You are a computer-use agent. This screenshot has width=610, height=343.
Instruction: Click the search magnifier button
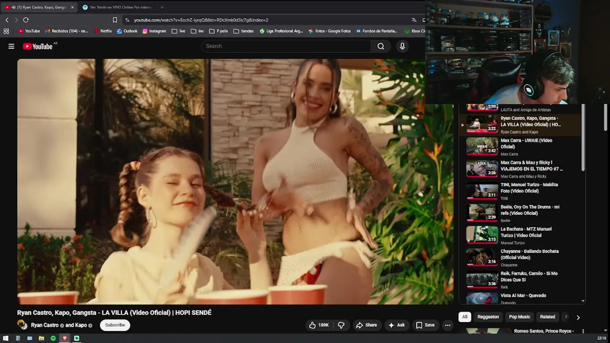pyautogui.click(x=381, y=46)
